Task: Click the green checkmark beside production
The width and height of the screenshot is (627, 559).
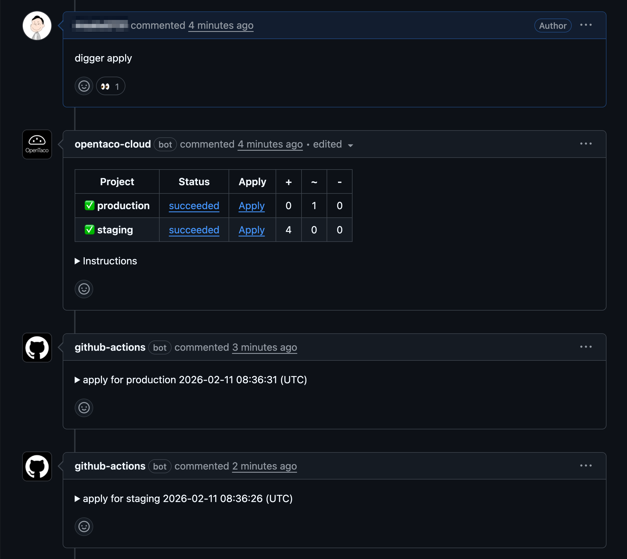Action: point(89,205)
